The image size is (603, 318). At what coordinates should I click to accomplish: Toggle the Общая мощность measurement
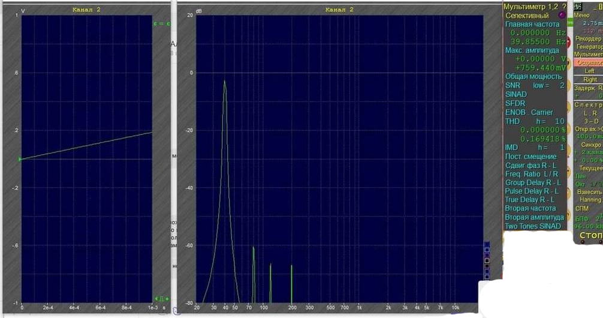tap(533, 77)
